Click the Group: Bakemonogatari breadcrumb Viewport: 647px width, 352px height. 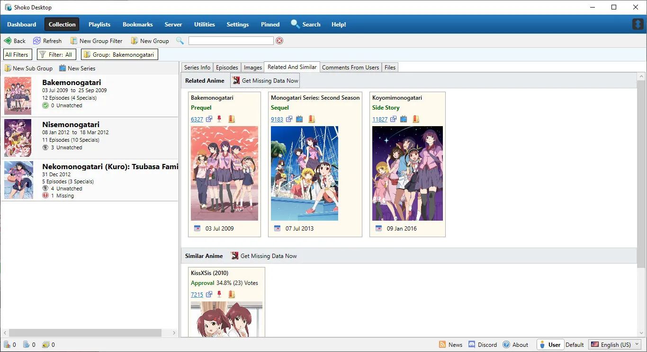pos(119,54)
